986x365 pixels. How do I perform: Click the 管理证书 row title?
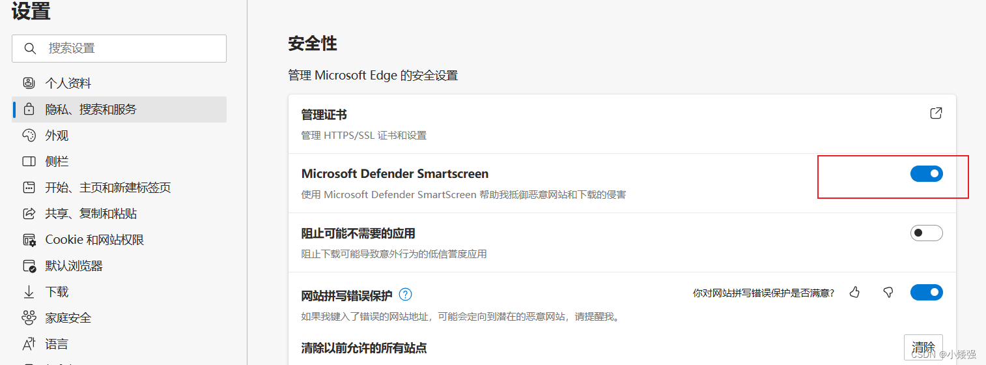point(324,115)
